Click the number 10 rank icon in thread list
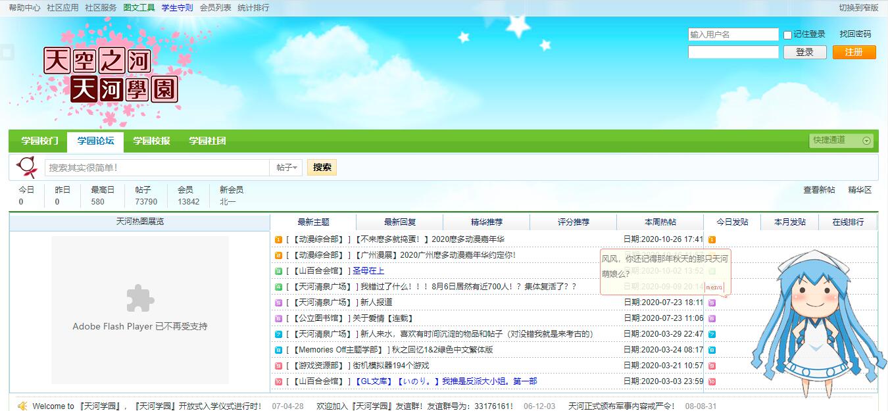Image resolution: width=888 pixels, height=411 pixels. tap(278, 381)
